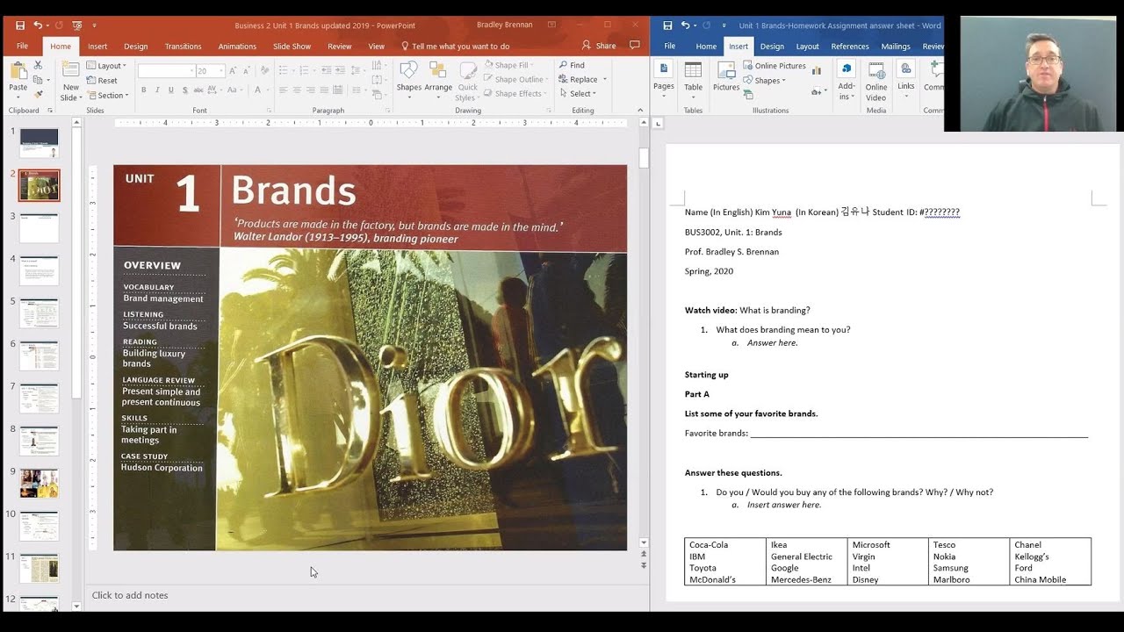Toggle Strikethrough abc in Font group
The height and width of the screenshot is (632, 1124).
tap(197, 90)
